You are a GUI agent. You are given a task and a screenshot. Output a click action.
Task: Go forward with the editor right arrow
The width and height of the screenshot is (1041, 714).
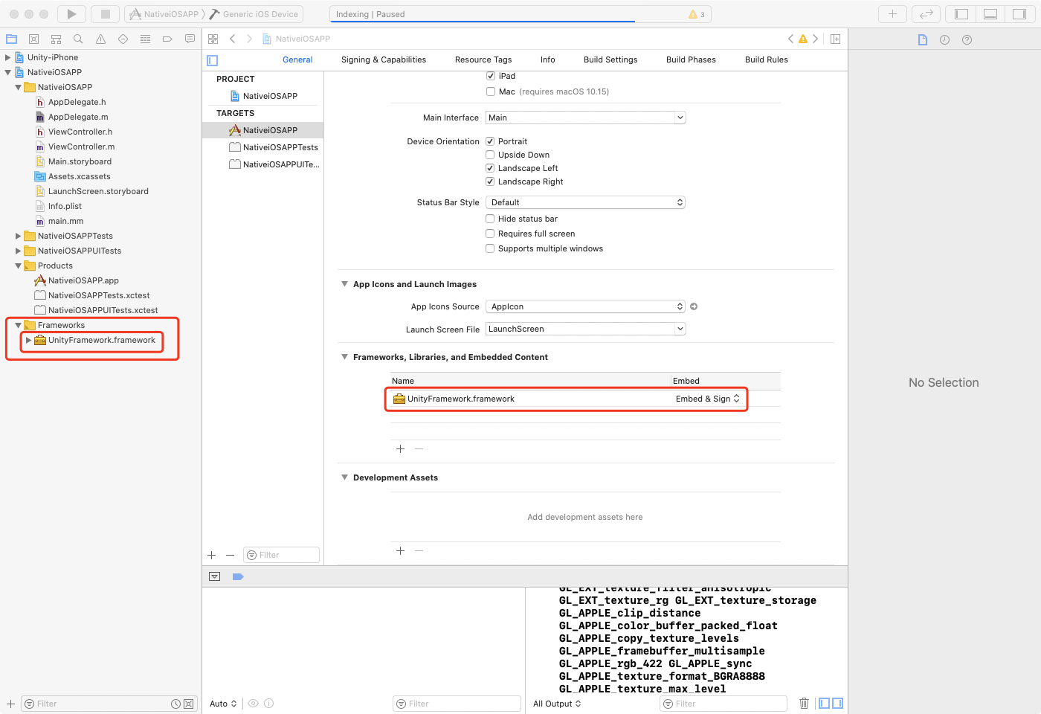249,39
